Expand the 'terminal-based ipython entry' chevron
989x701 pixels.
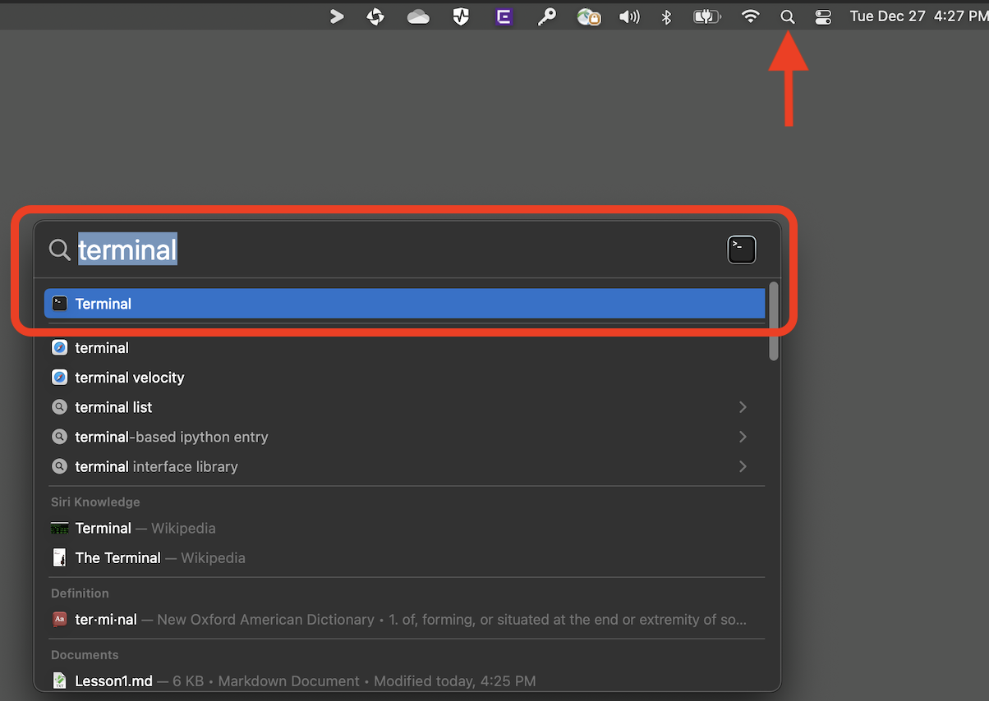pos(743,437)
